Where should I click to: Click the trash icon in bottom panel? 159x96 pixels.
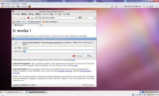coord(157,92)
